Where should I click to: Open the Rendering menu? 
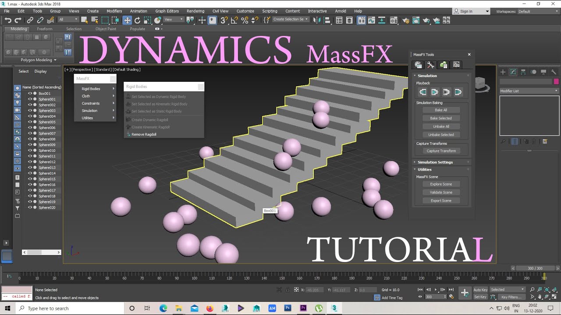point(195,11)
